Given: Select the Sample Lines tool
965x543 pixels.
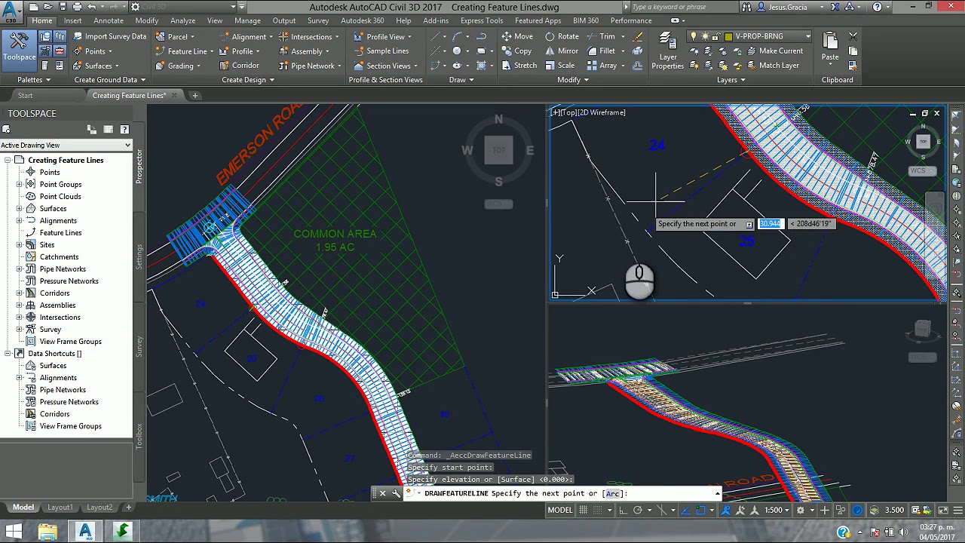Looking at the screenshot, I should (381, 51).
